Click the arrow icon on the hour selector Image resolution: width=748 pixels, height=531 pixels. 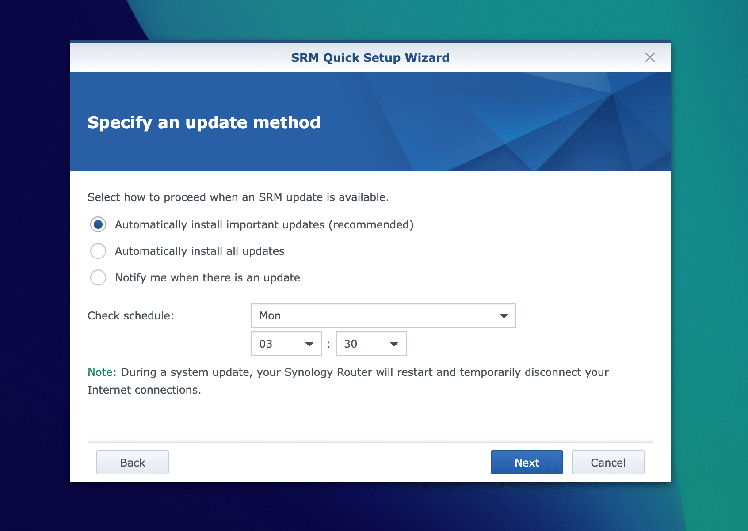[309, 344]
